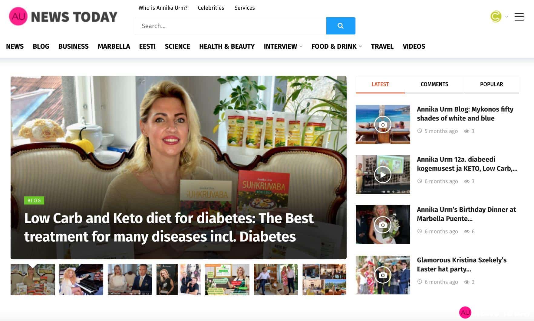Open the Low Carb and Keto headline
Screen dimensions: 534x321
169,227
